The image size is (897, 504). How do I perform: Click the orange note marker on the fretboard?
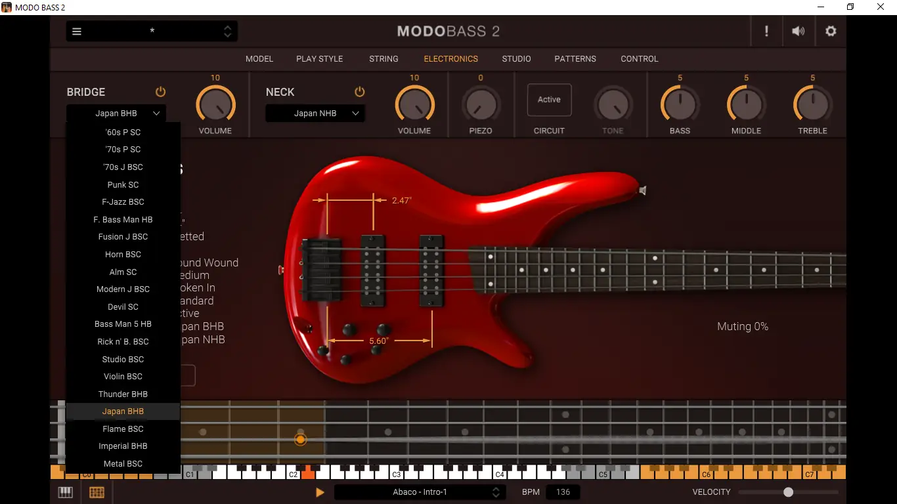300,439
